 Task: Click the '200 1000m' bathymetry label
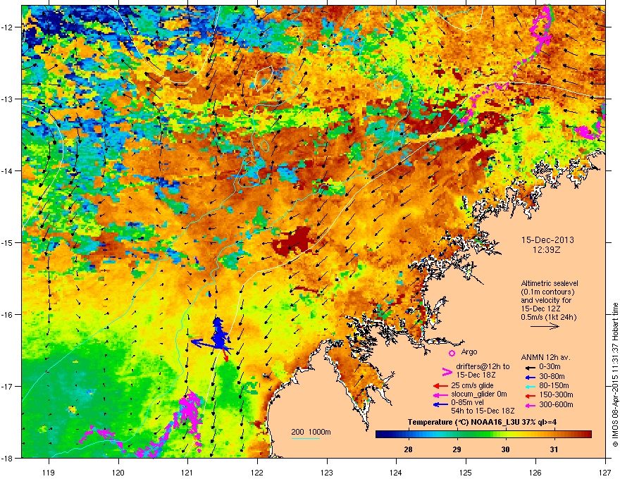[311, 432]
